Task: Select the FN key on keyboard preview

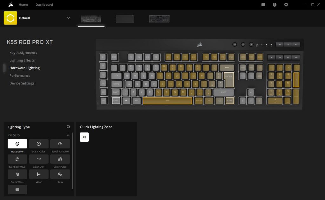Action: click(209, 100)
